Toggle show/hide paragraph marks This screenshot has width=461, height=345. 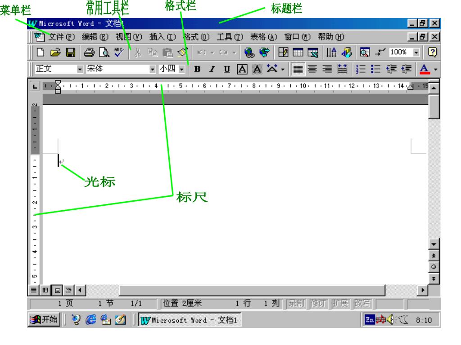coord(380,53)
